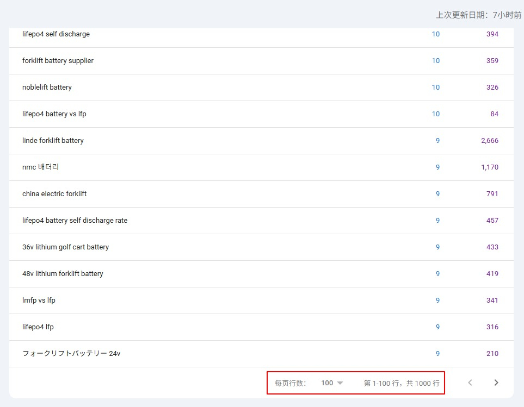
Task: Select the 'フォークリフトバッテリー 24v' query
Action: coord(71,354)
